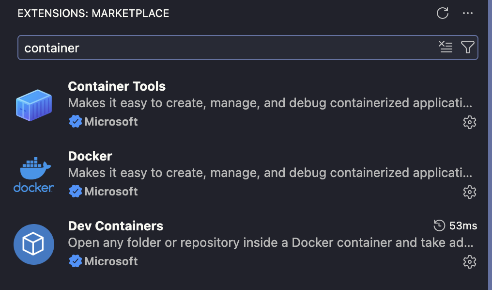Click Microsoft publisher under Docker
The image size is (492, 290).
(x=111, y=192)
